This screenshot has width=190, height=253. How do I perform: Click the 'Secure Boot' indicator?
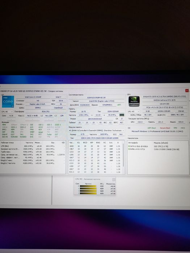(x=165, y=128)
